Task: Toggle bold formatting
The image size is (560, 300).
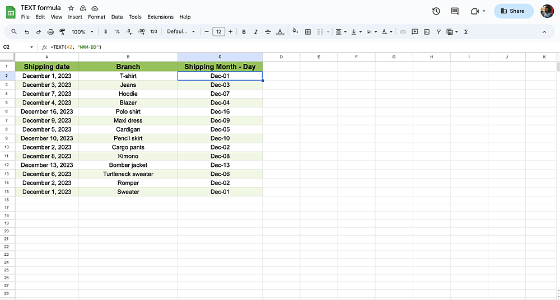Action: point(244,32)
